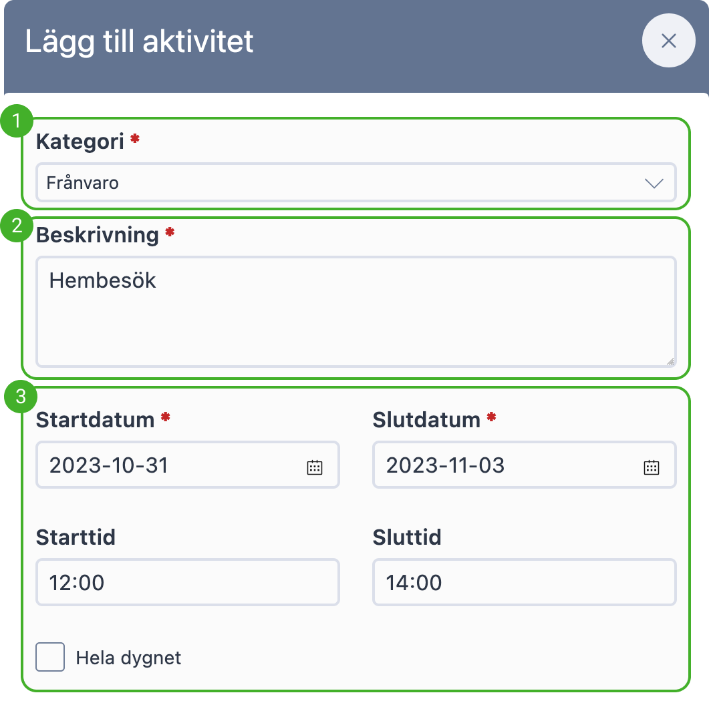Click the green step badge number 1
Viewport: 709px width, 709px height.
tap(17, 121)
